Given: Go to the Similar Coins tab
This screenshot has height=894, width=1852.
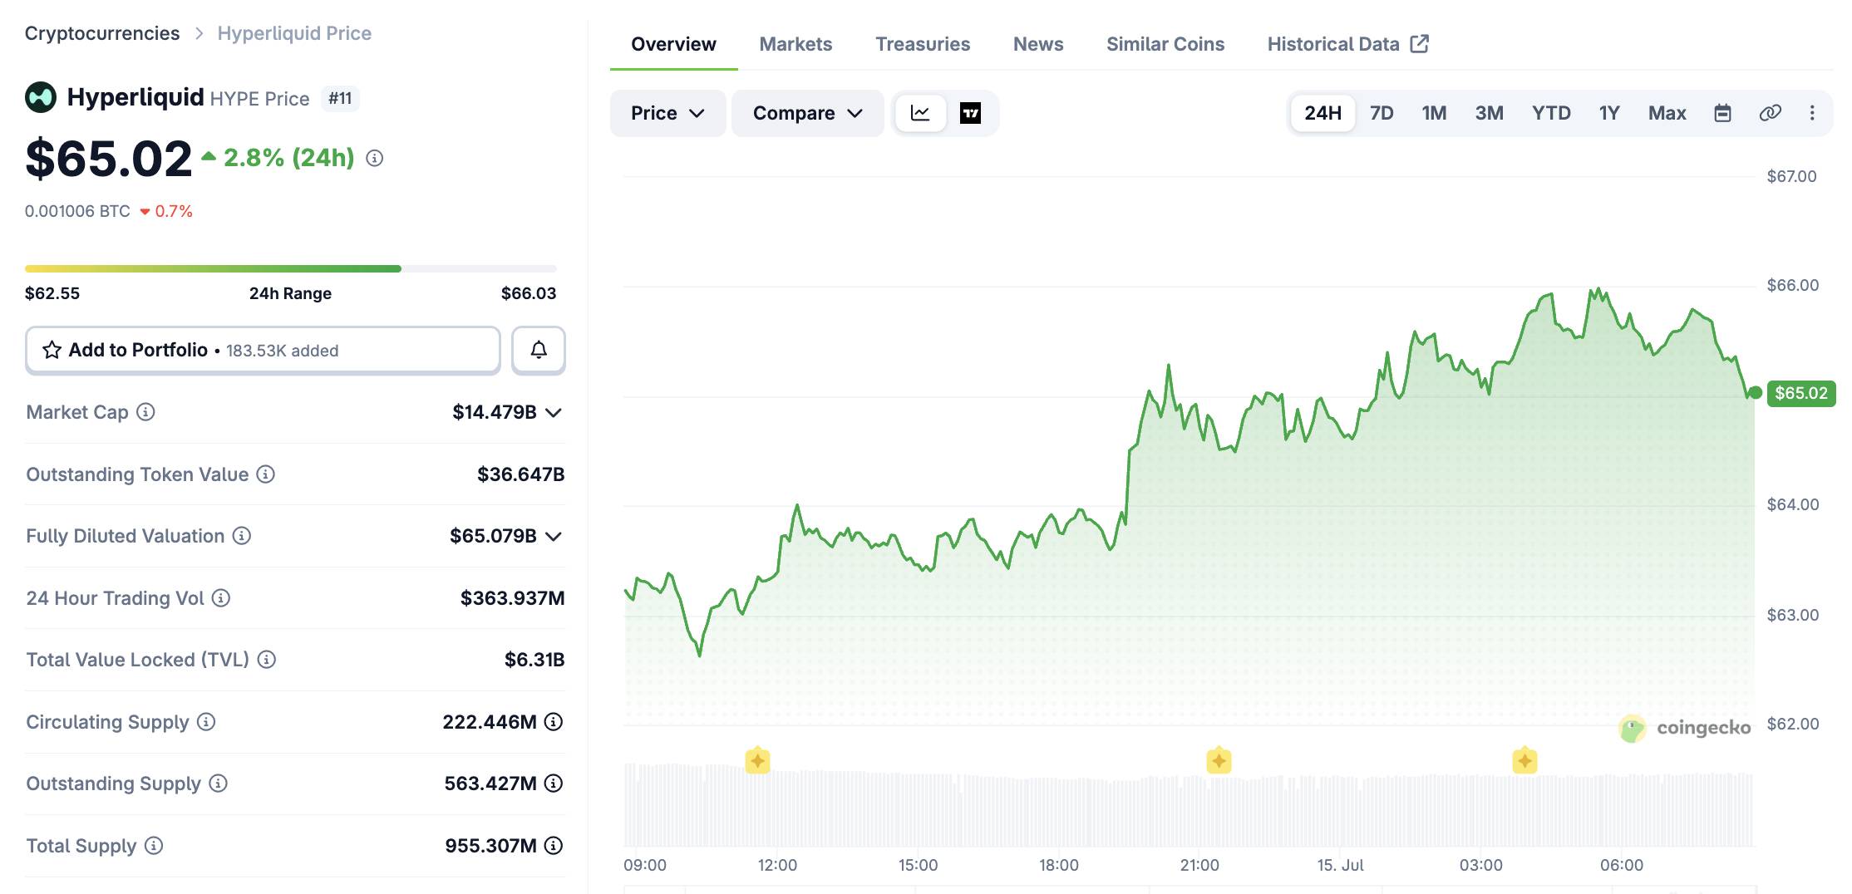Looking at the screenshot, I should (1165, 44).
